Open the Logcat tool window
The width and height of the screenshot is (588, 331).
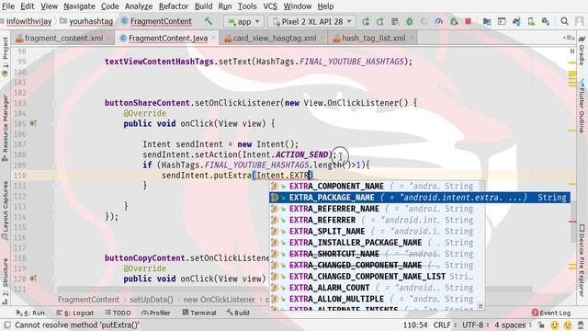(74, 313)
